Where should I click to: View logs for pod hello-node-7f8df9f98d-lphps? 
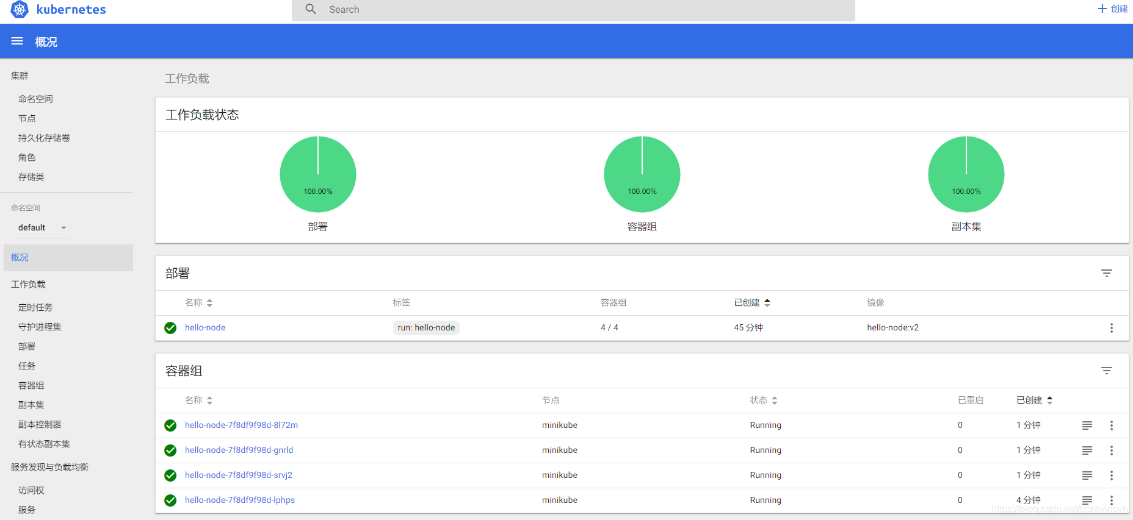pyautogui.click(x=1087, y=500)
